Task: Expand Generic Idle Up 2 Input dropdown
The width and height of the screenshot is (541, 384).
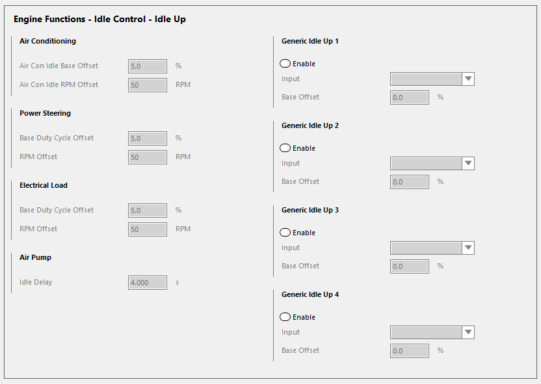Action: 432,164
